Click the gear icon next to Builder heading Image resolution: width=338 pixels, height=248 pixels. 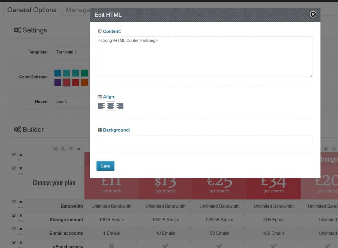pos(17,129)
